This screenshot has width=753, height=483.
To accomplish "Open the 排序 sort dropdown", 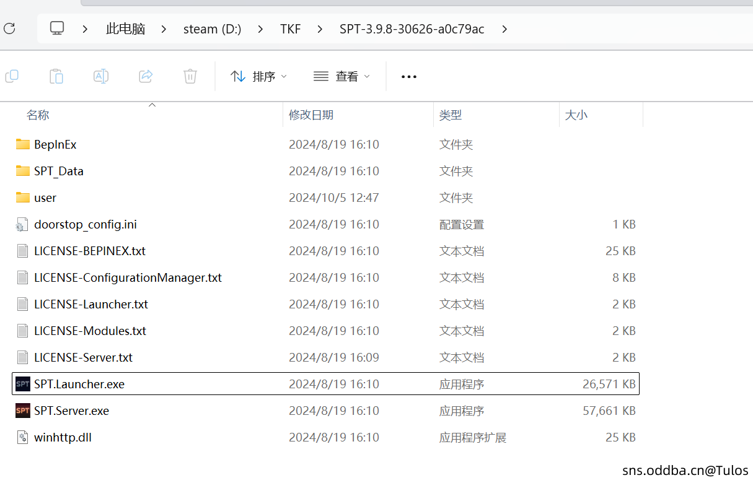I will 258,77.
